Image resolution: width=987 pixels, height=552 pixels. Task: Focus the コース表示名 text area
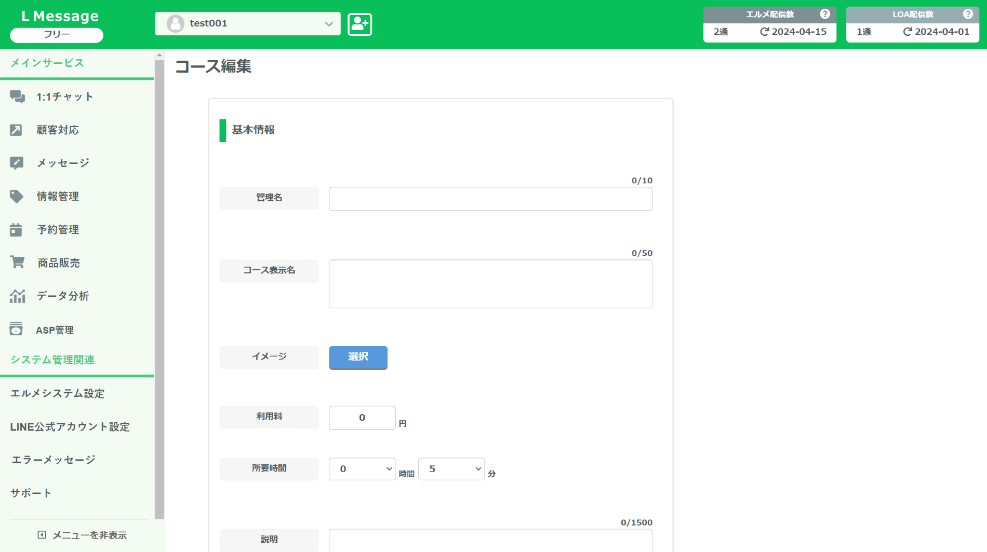pyautogui.click(x=490, y=284)
